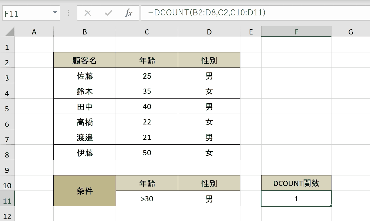
Task: Select row 11 header
Action: [x=7, y=199]
